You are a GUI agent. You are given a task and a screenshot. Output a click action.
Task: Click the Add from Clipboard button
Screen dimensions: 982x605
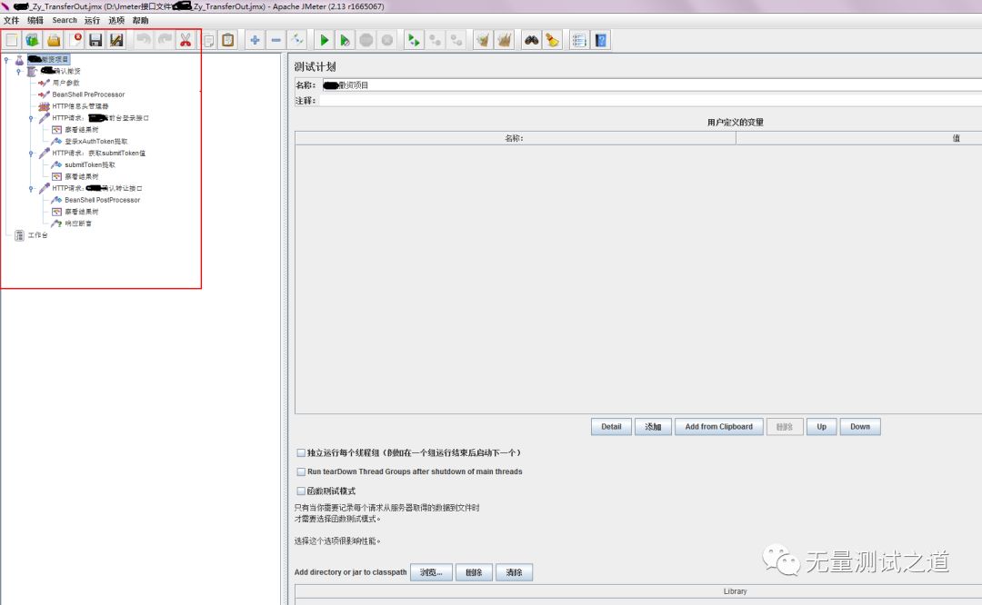coord(718,426)
